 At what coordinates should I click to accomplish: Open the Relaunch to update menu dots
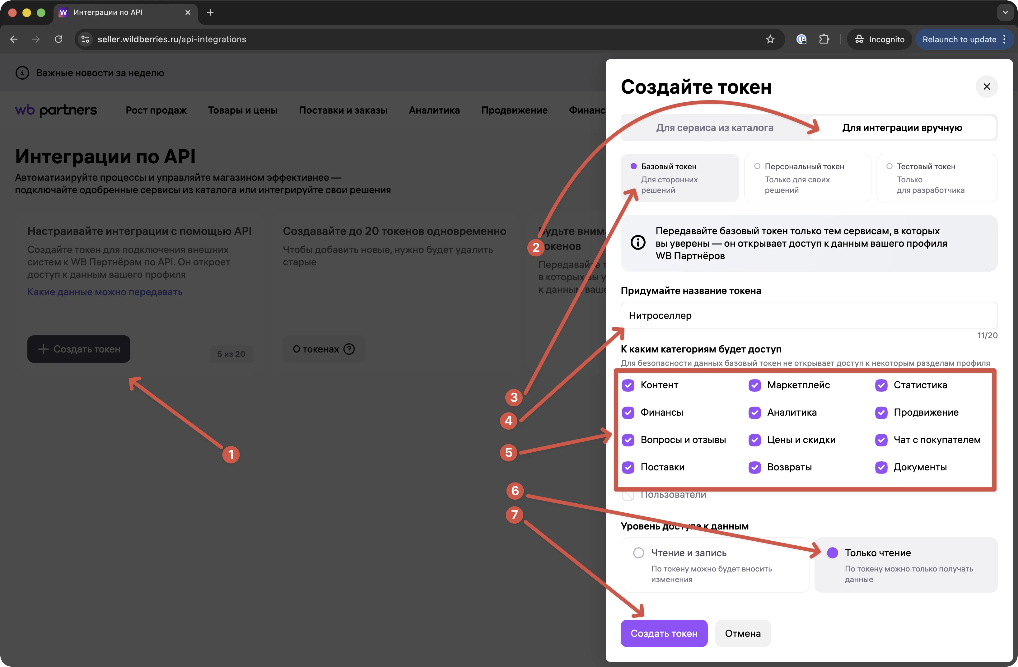pyautogui.click(x=1005, y=39)
